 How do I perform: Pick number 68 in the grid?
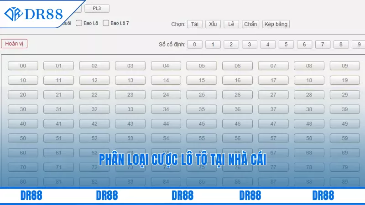[309, 153]
